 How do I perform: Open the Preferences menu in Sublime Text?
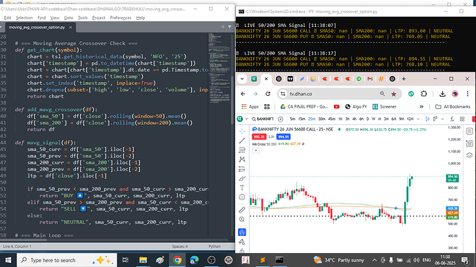(121, 18)
